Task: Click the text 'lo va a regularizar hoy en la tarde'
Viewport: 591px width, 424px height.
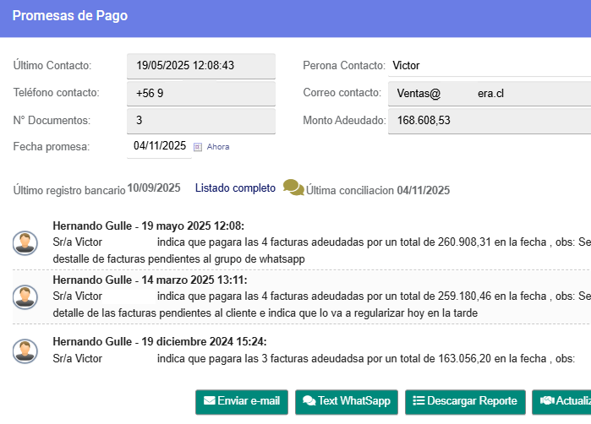Action: point(398,313)
